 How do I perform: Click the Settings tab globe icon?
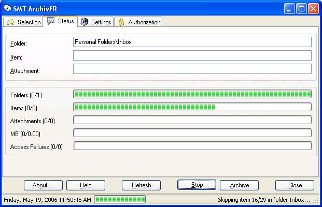pos(84,22)
